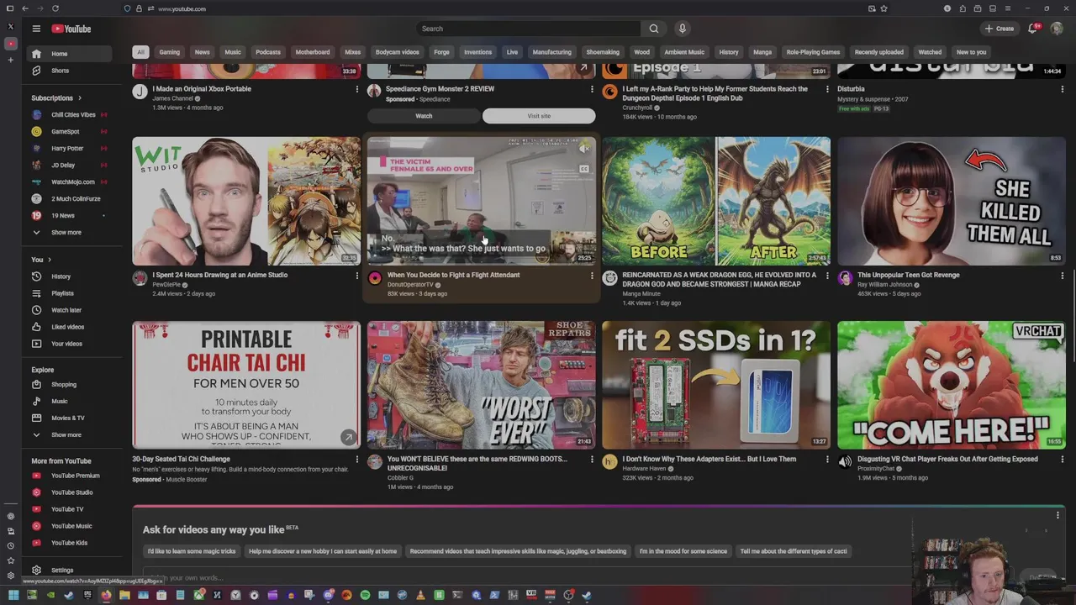Open the fit 2 SSDs thumbnail
This screenshot has width=1076, height=605.
coord(716,385)
